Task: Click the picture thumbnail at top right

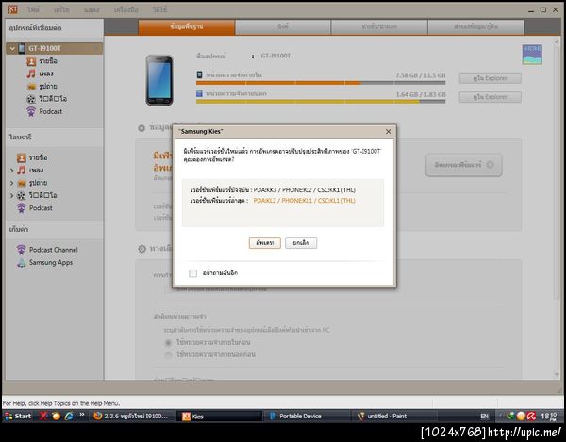Action: (532, 55)
